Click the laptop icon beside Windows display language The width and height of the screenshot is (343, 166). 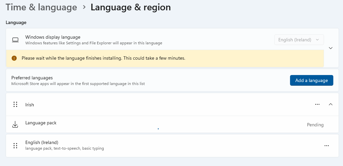(15, 40)
